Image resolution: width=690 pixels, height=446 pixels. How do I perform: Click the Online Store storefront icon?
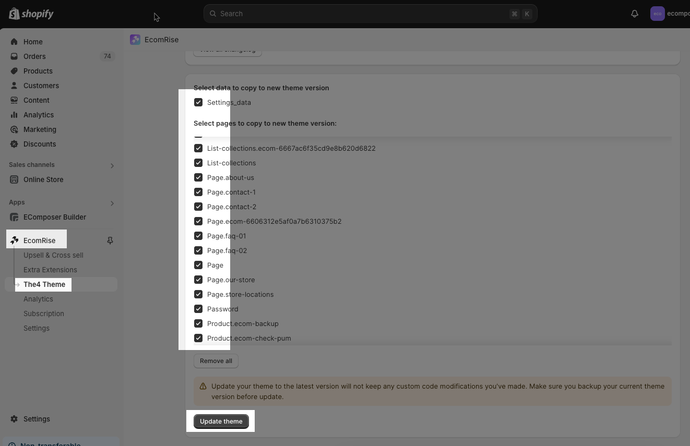tap(14, 179)
